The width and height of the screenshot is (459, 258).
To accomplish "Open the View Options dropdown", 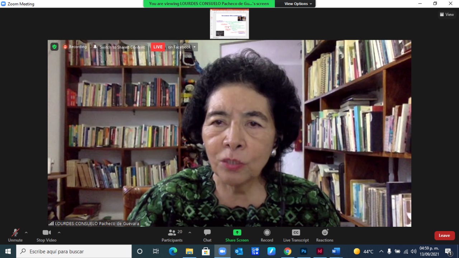I will click(298, 4).
